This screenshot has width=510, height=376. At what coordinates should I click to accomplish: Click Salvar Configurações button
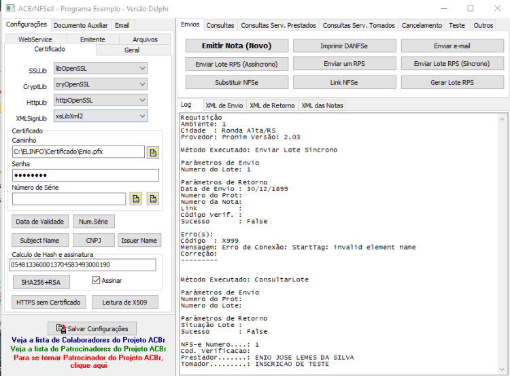point(92,328)
